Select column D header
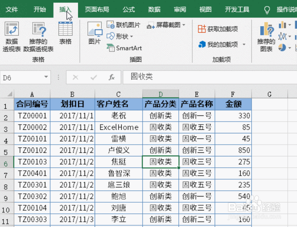Viewport: 297px width, 227px height. click(160, 94)
